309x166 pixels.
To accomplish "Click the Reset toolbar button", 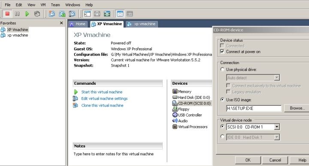I will pyautogui.click(x=37, y=14).
